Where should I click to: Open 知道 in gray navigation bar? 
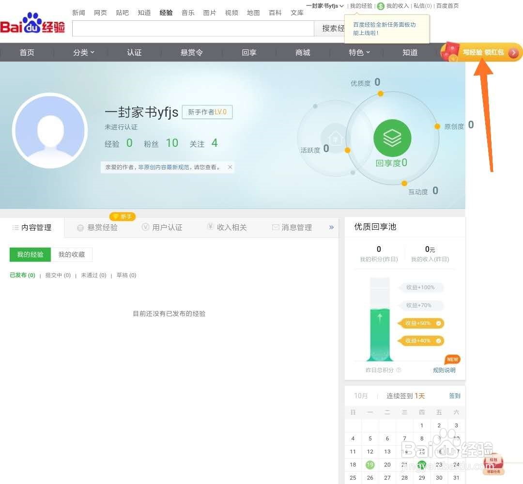pyautogui.click(x=410, y=52)
